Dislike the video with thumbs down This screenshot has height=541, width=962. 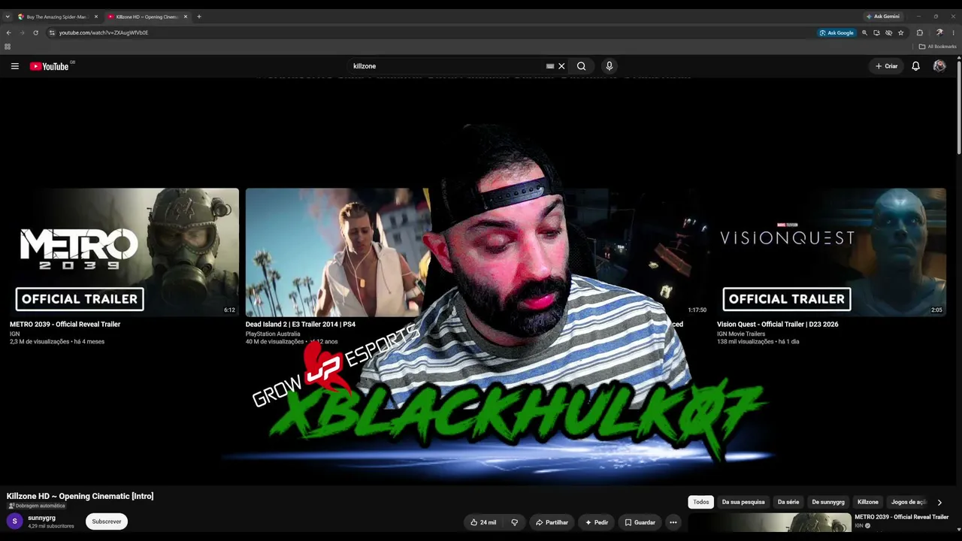tap(515, 522)
